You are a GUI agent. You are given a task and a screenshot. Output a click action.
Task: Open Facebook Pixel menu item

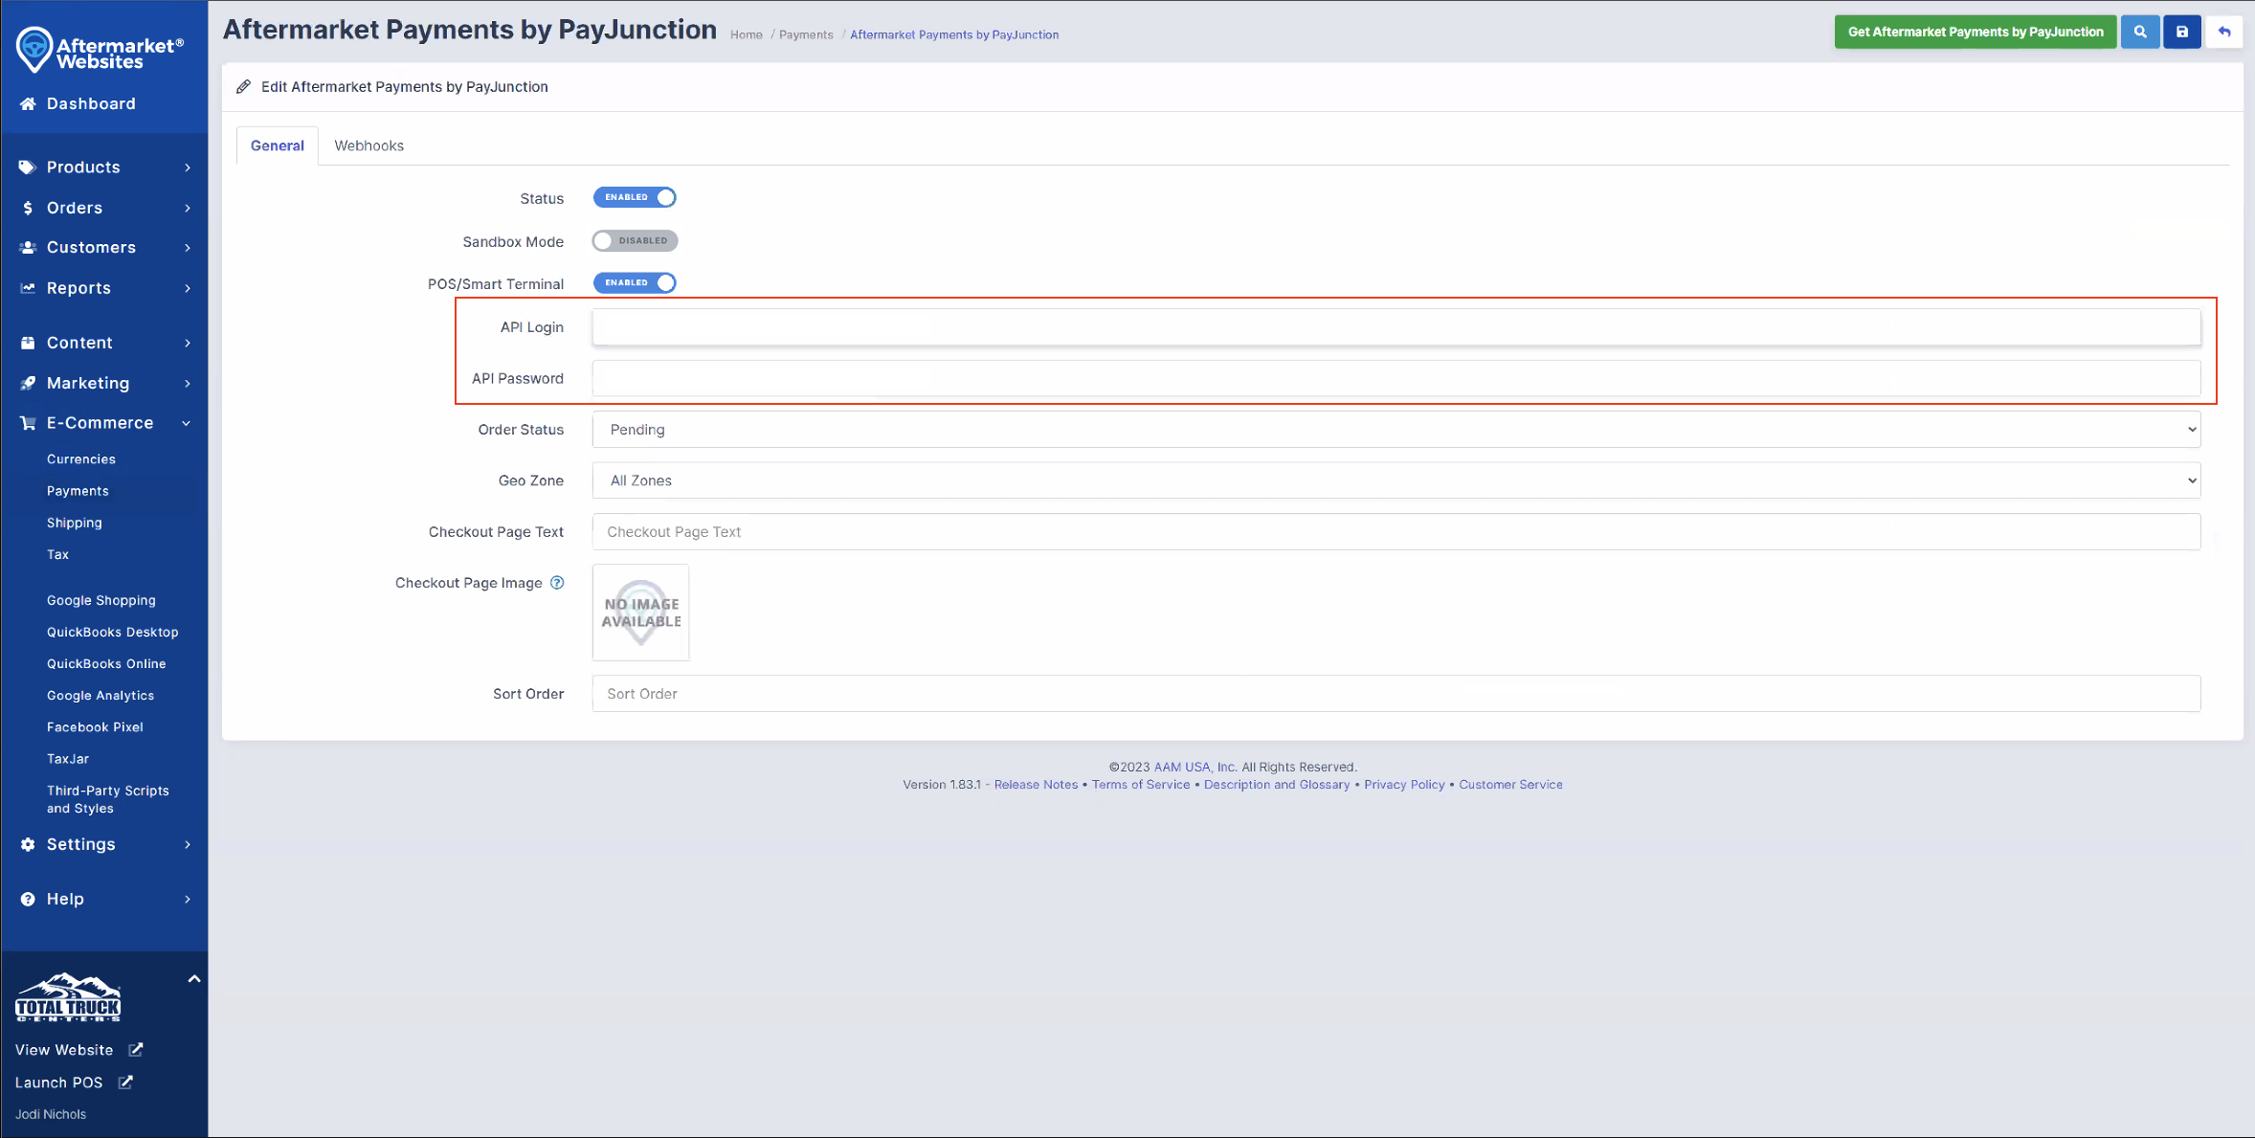[95, 727]
